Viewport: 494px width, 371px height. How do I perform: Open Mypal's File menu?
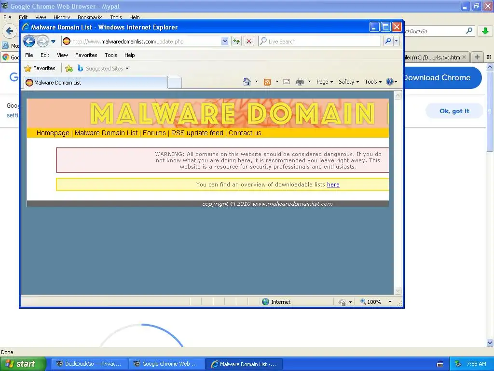[7, 17]
